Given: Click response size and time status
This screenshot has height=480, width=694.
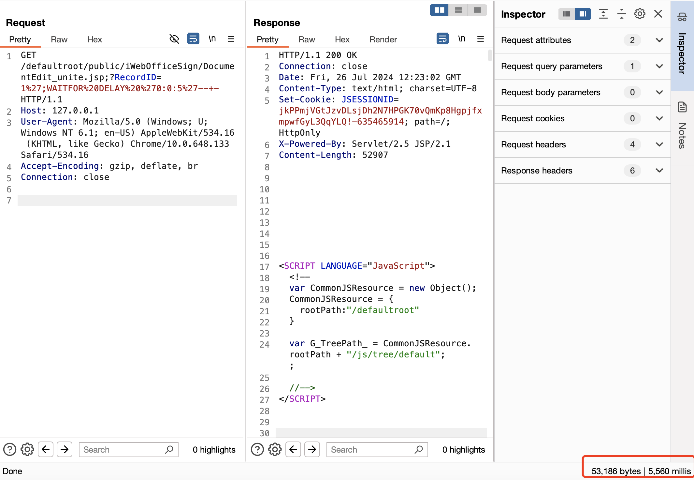Looking at the screenshot, I should pos(641,471).
